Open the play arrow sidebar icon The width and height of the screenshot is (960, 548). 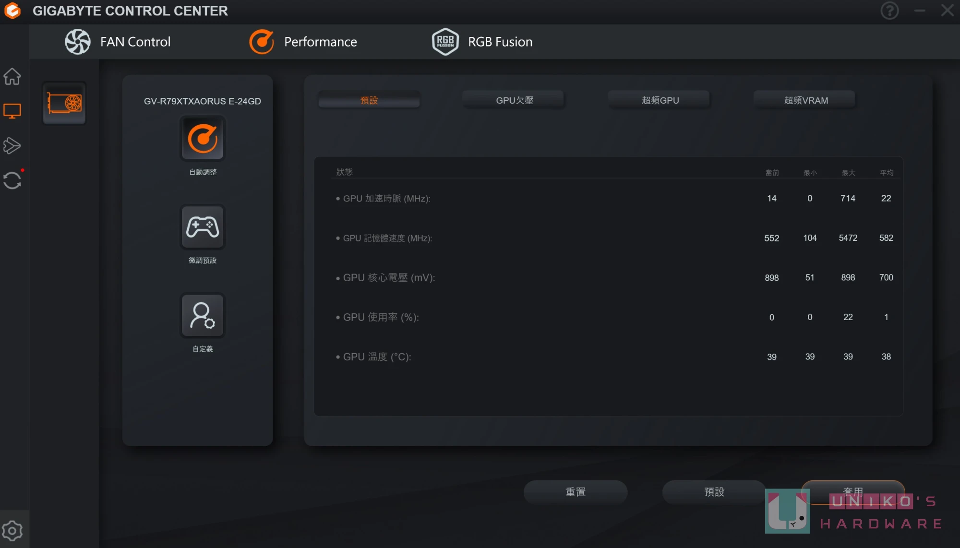click(x=12, y=146)
